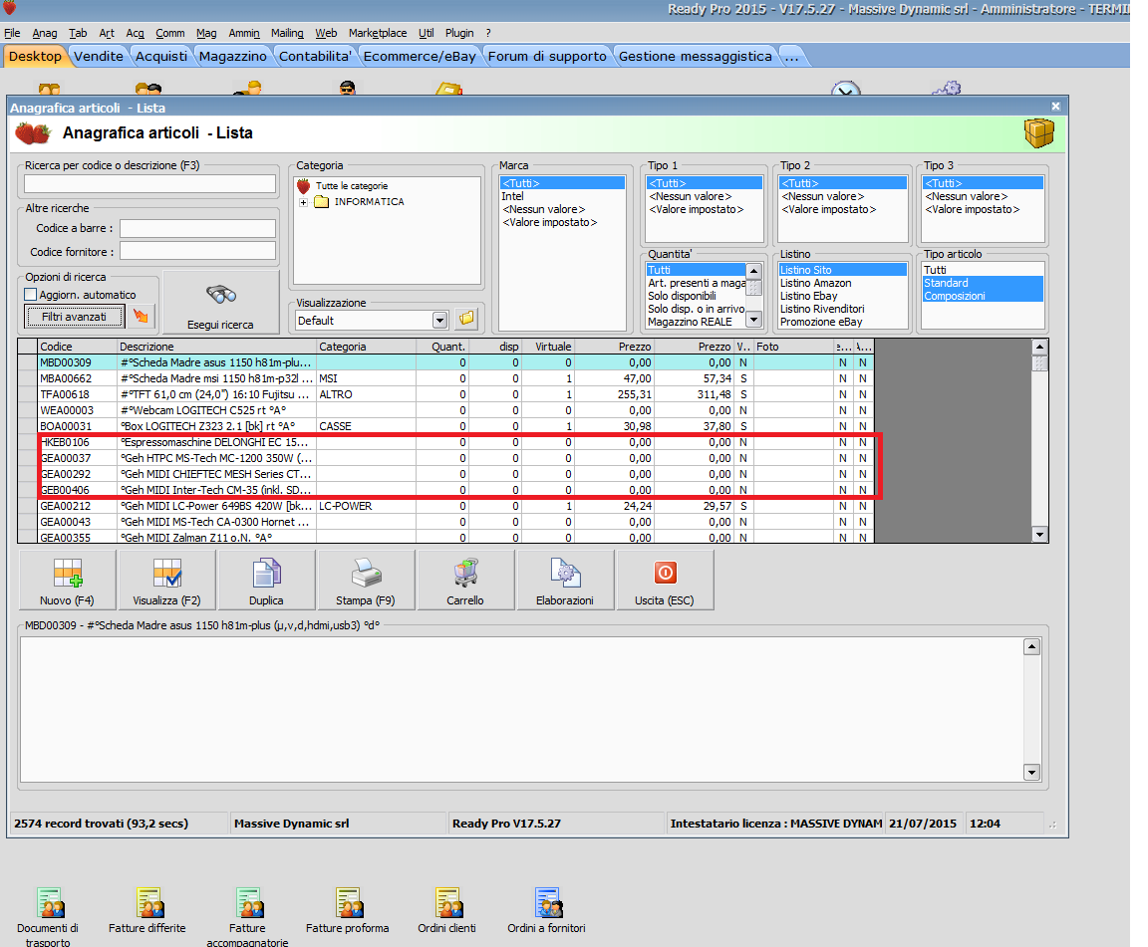Select Listino Amazon in Listino list
Viewport: 1148px width, 947px height.
click(x=843, y=283)
